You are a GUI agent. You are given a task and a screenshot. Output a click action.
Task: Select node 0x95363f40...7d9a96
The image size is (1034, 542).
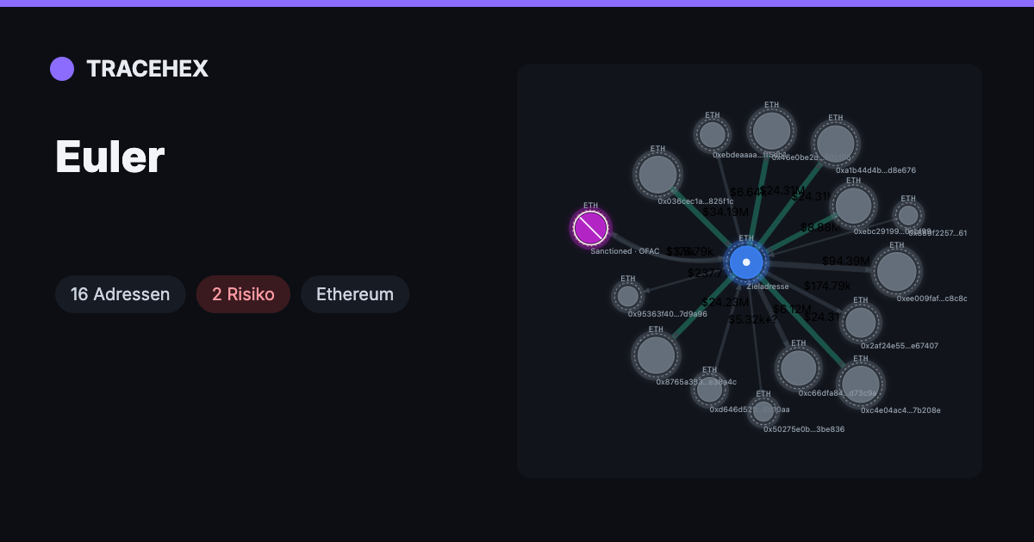pyautogui.click(x=628, y=296)
